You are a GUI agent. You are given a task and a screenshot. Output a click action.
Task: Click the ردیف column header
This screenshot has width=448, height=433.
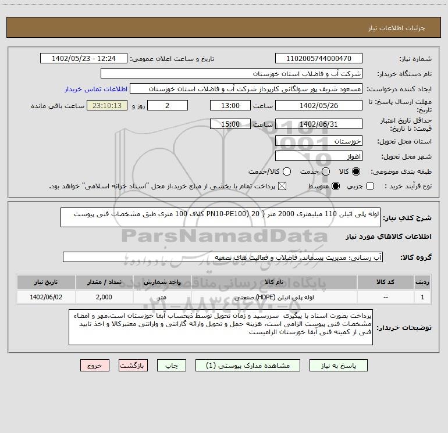(422, 282)
